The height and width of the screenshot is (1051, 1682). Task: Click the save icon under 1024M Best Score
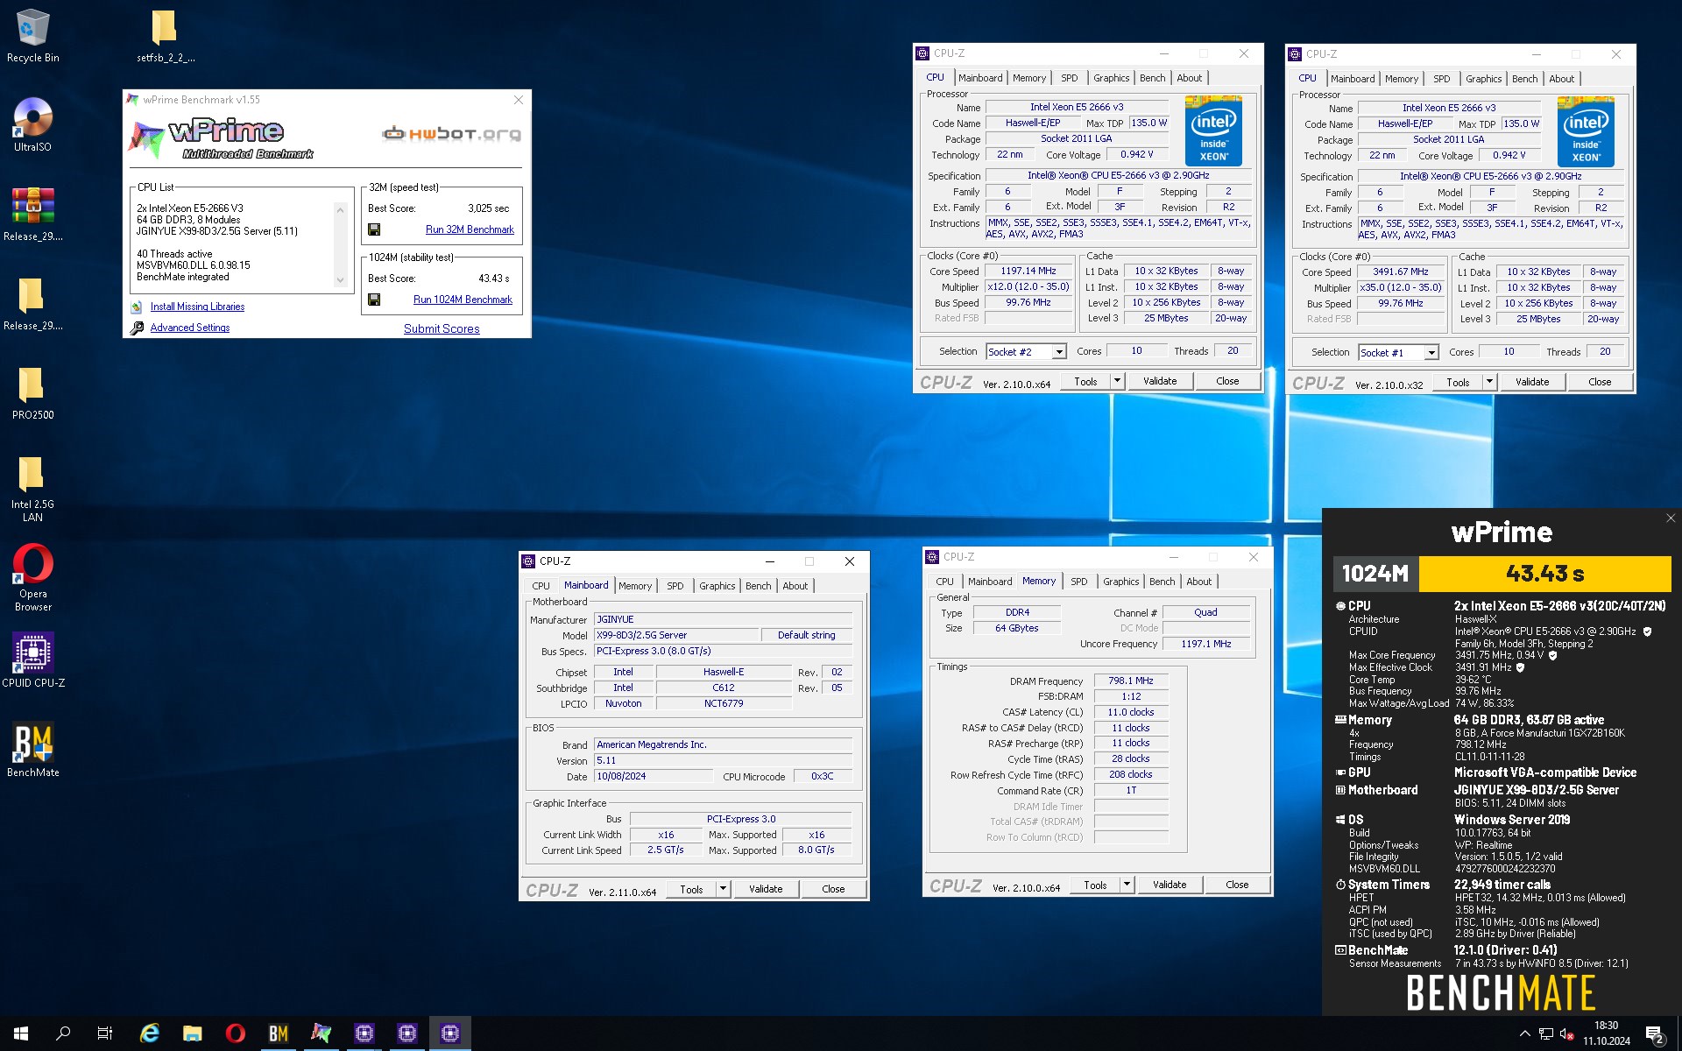pos(374,300)
